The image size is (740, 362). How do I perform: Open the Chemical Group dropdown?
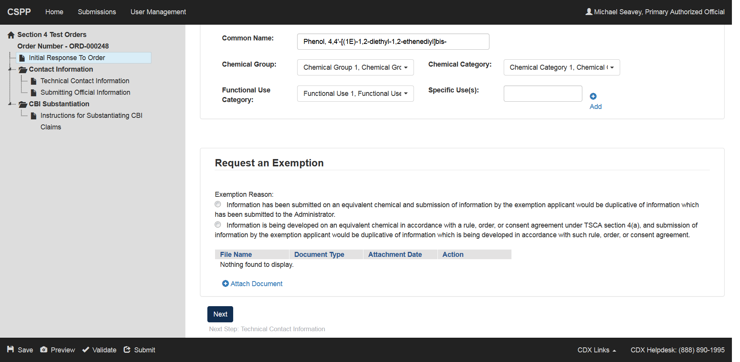355,67
